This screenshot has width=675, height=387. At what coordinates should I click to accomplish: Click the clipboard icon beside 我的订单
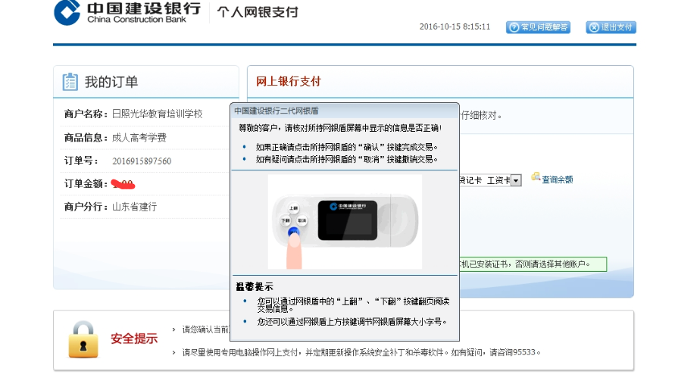70,82
